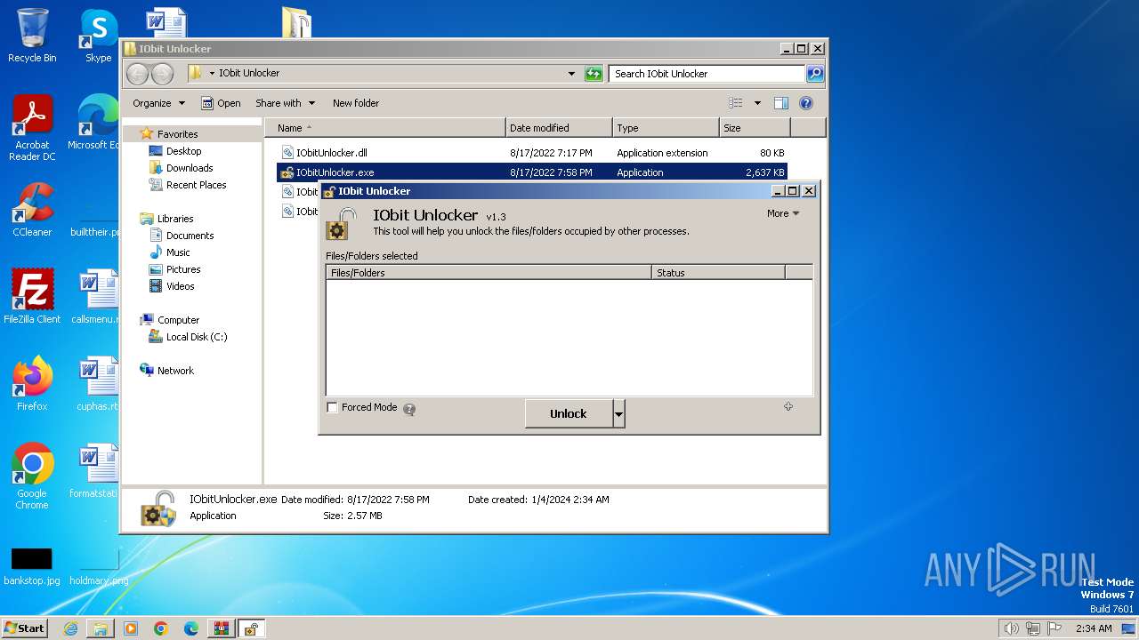The image size is (1139, 640).
Task: Click the Status column header
Action: 718,273
